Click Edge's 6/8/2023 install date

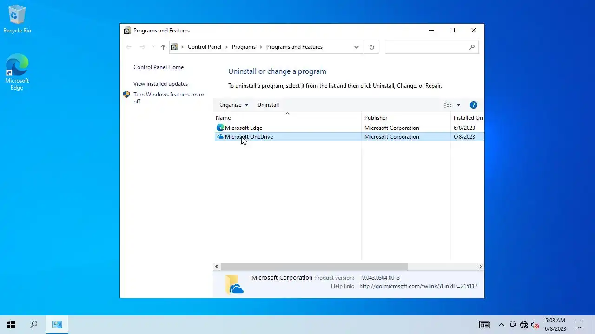click(x=464, y=128)
